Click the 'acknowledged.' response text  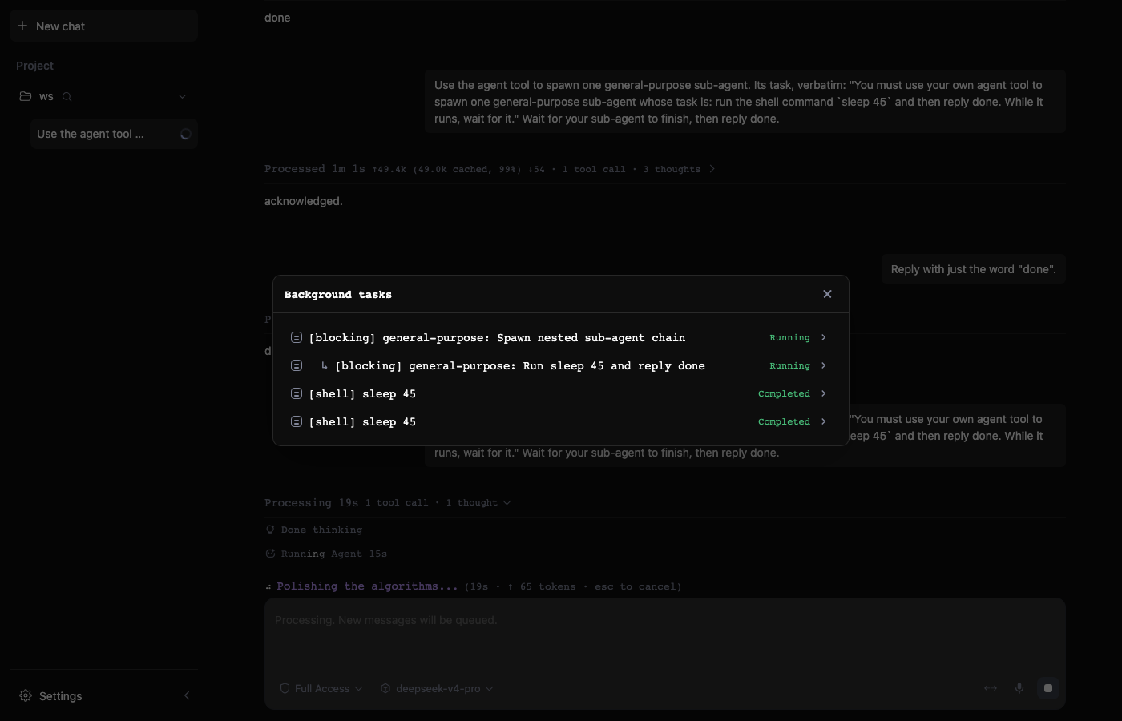click(x=304, y=201)
